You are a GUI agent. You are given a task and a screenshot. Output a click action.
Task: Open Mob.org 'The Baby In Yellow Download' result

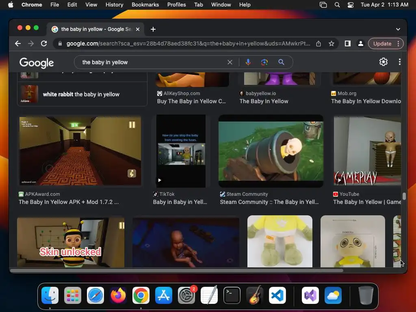(366, 101)
